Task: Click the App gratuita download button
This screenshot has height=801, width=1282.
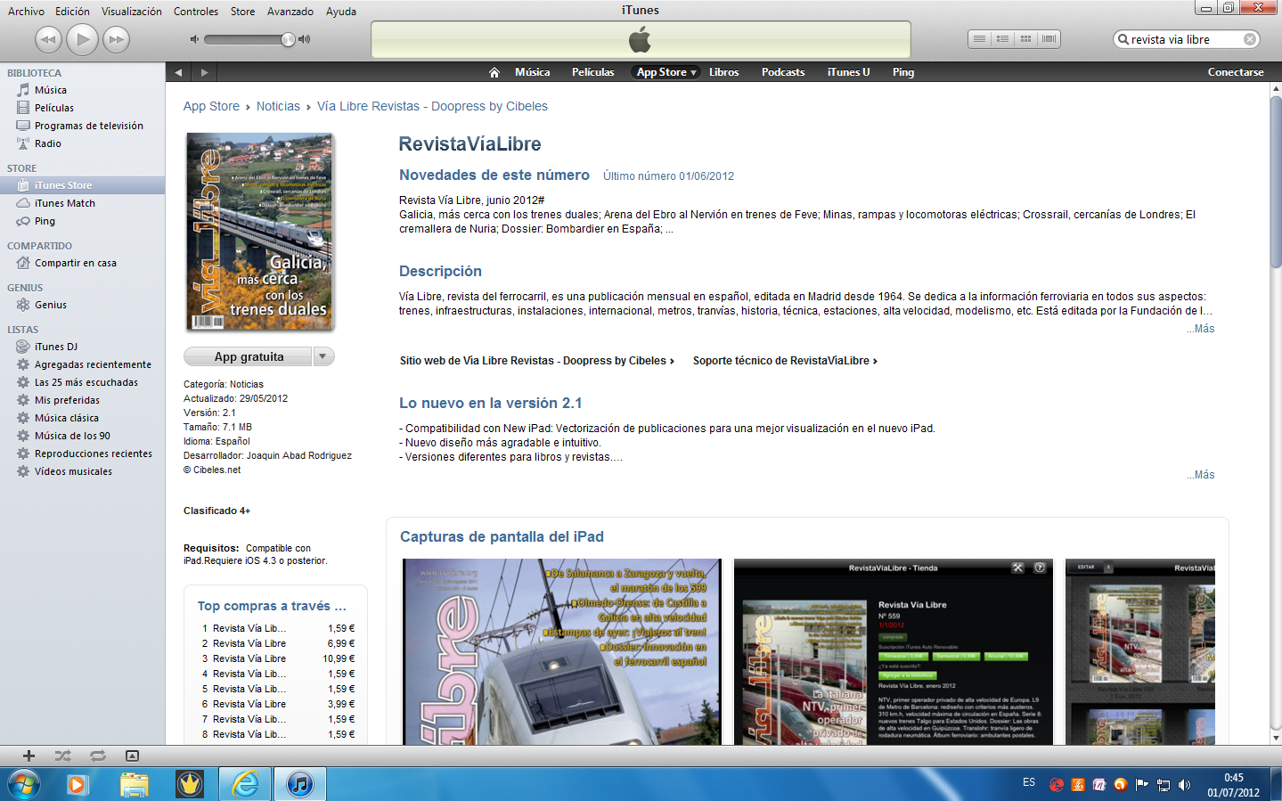Action: 249,356
